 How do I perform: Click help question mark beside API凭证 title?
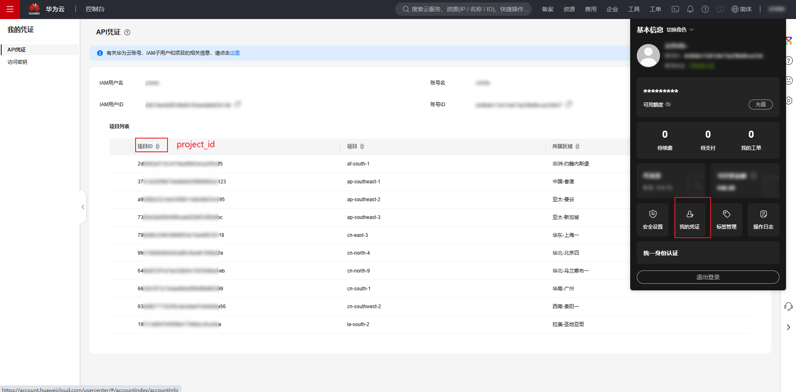click(x=127, y=32)
